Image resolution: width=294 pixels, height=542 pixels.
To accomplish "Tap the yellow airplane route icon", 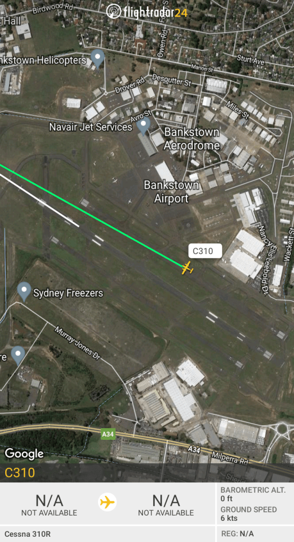I will tap(108, 502).
